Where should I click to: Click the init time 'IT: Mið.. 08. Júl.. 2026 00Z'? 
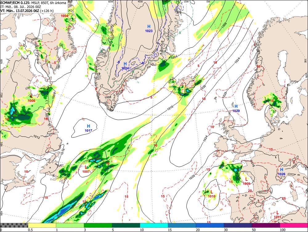point(21,7)
